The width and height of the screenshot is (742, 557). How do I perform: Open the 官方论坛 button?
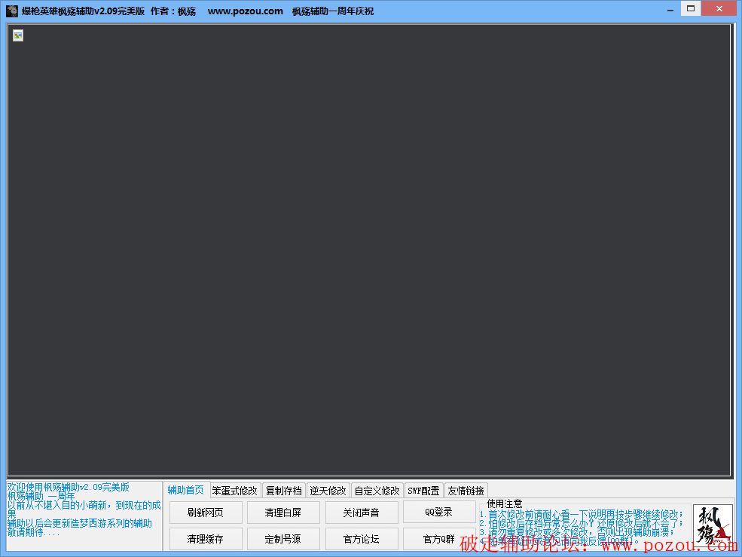click(362, 539)
